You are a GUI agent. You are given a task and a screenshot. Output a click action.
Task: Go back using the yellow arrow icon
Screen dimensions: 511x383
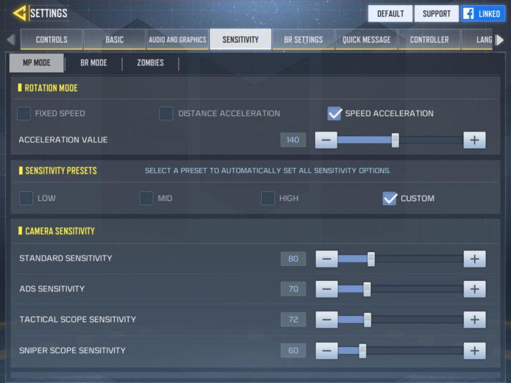(x=19, y=13)
